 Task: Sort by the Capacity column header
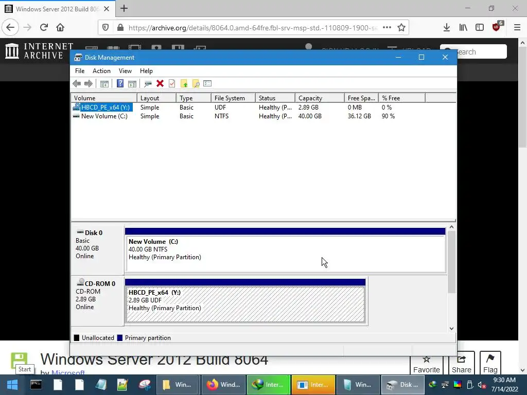pos(320,98)
